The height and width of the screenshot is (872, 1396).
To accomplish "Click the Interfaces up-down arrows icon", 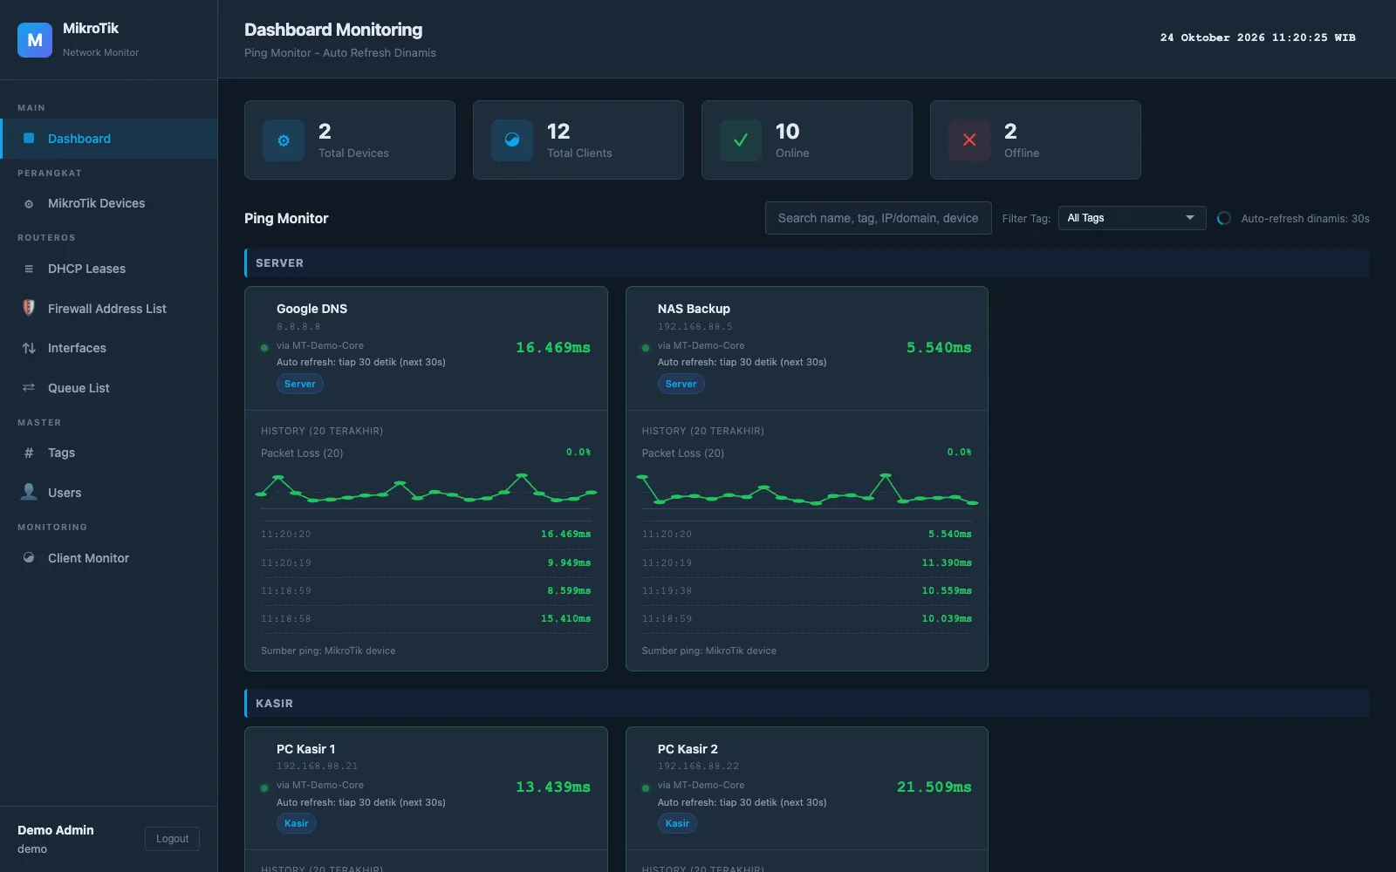I will coord(29,348).
